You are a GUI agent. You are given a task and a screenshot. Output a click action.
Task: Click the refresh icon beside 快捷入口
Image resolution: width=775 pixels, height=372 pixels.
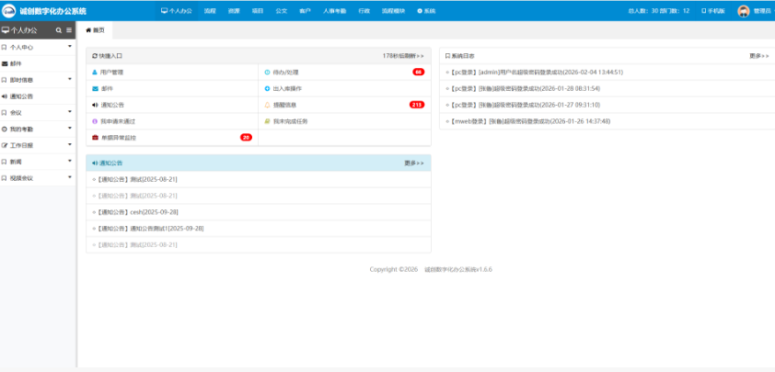point(94,56)
